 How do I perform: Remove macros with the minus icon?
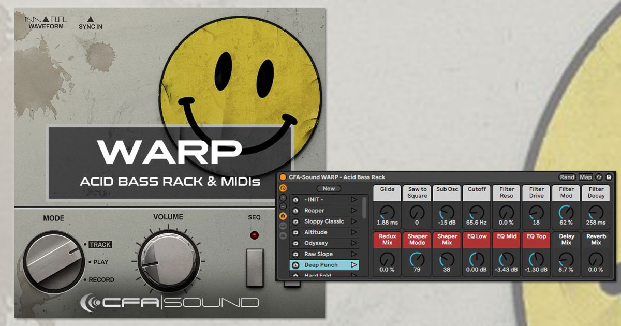click(283, 206)
